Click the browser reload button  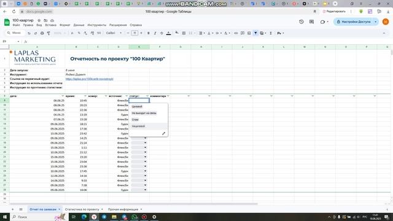click(14, 12)
